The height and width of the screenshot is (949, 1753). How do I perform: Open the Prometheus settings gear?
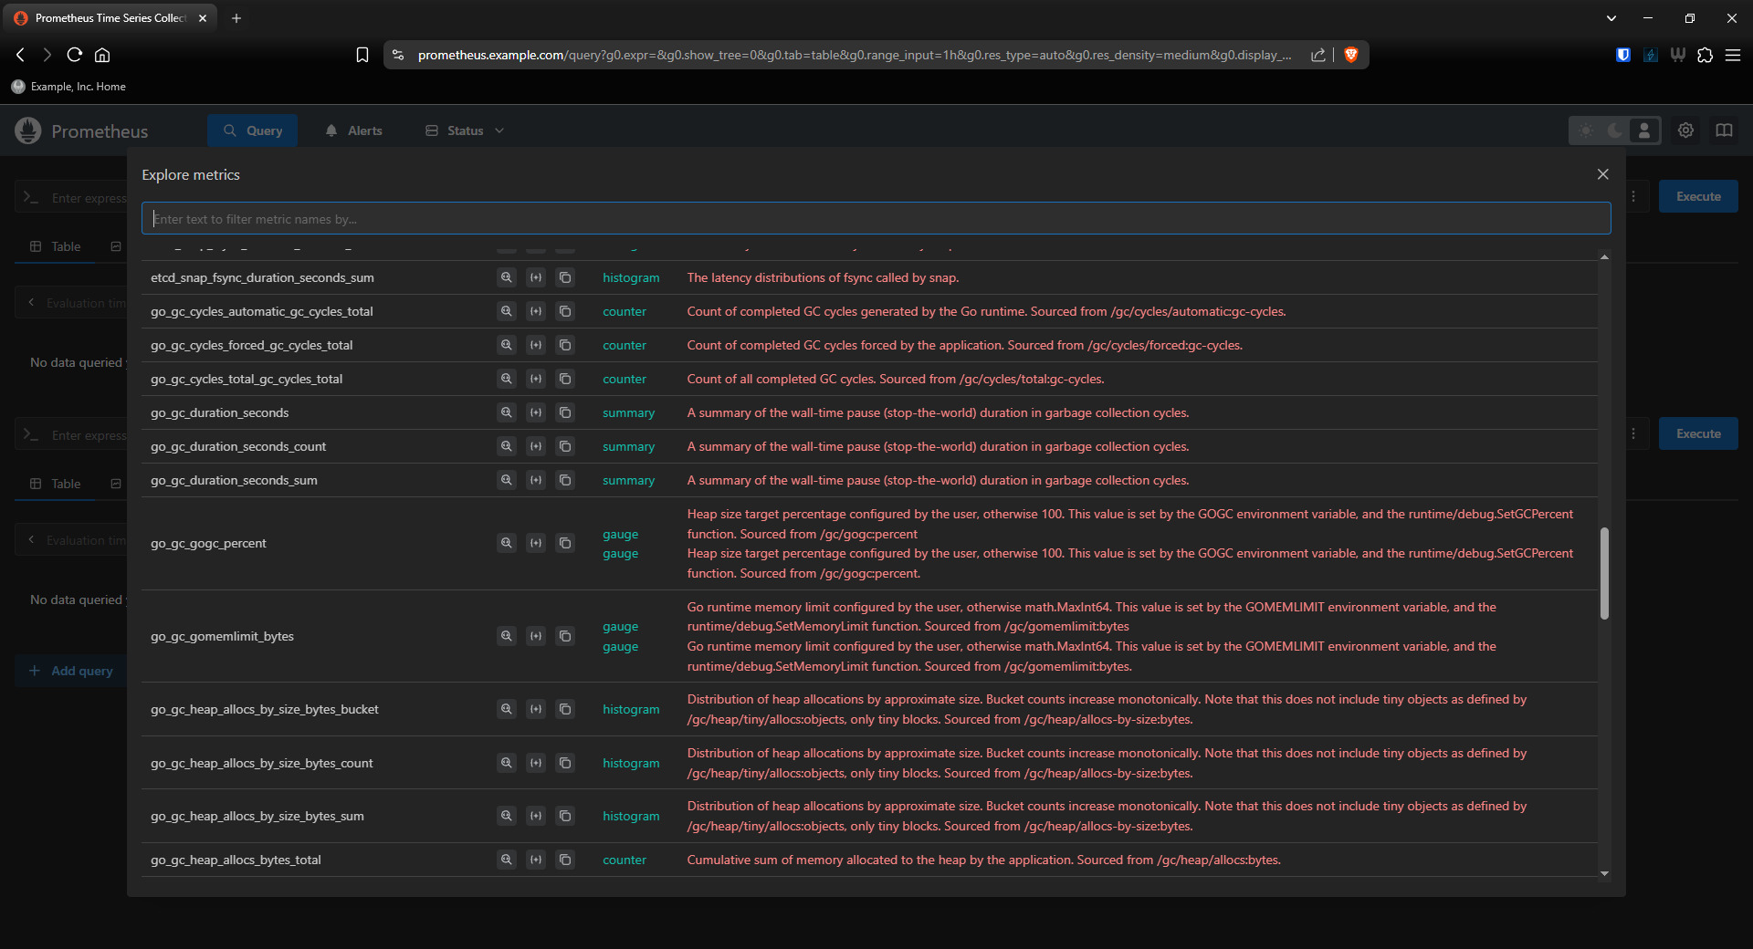click(1685, 130)
